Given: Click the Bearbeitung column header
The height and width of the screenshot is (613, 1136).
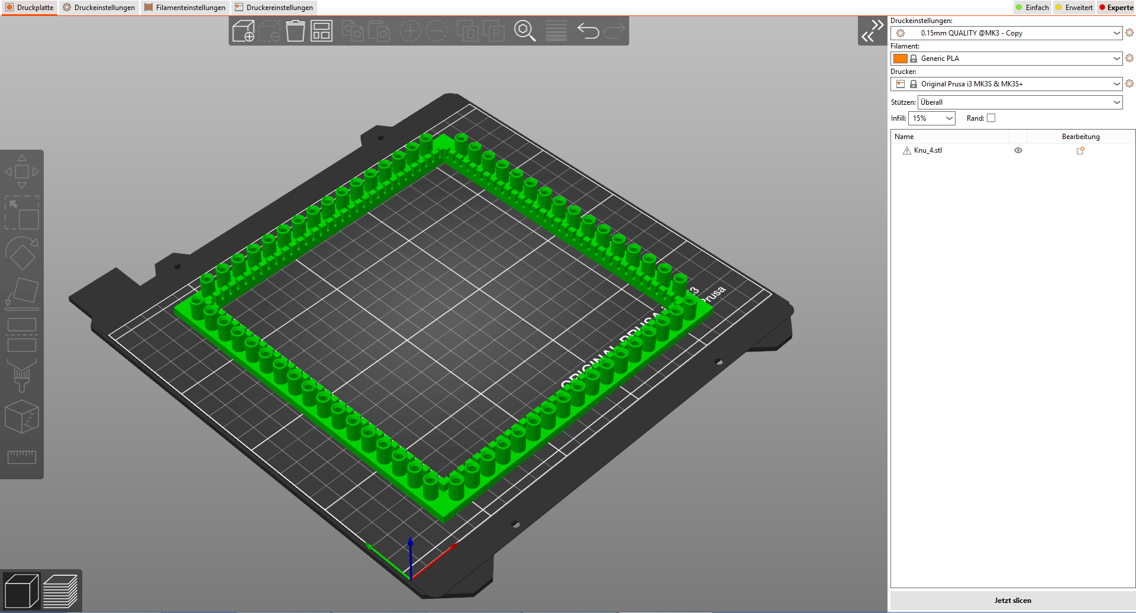Looking at the screenshot, I should [x=1080, y=137].
